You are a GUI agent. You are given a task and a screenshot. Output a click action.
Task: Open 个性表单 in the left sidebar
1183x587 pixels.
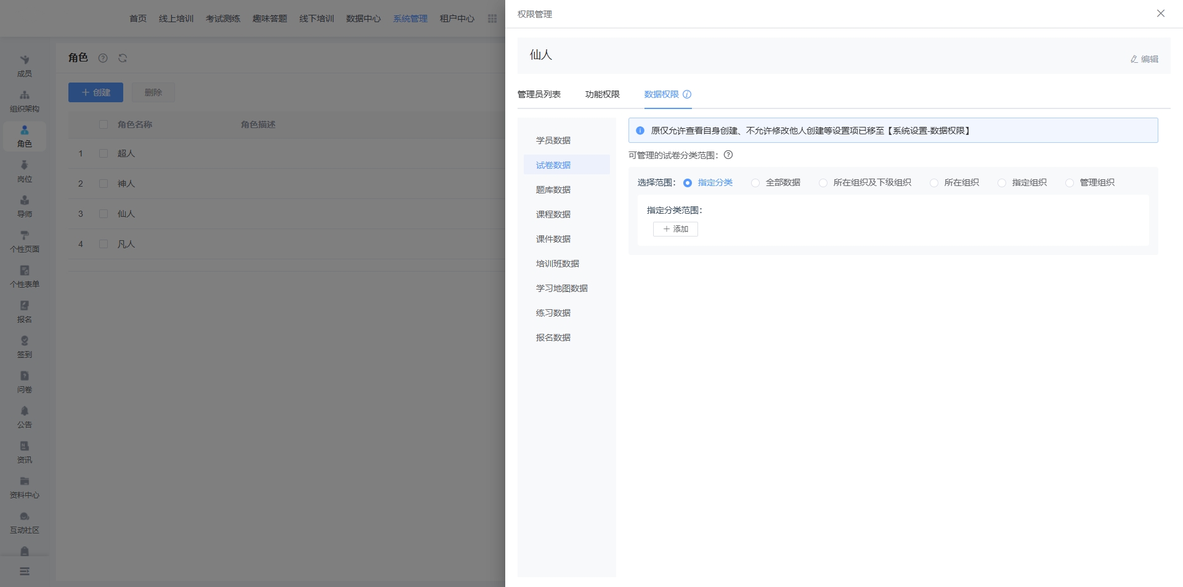coord(25,277)
